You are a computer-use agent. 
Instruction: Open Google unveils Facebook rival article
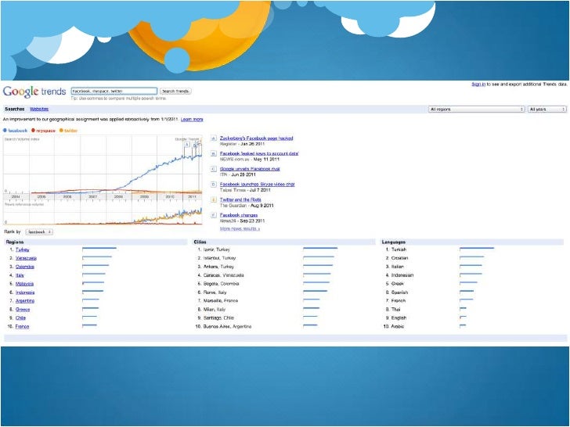point(250,169)
